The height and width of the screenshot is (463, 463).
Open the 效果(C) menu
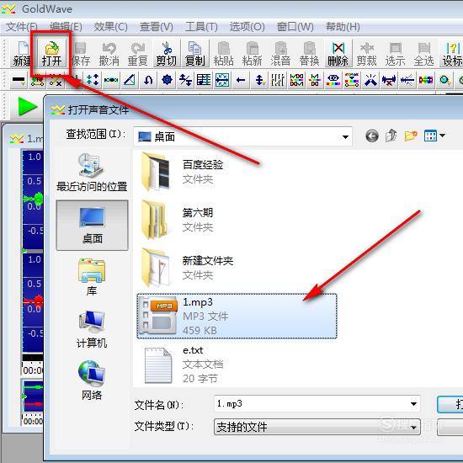[x=111, y=27]
